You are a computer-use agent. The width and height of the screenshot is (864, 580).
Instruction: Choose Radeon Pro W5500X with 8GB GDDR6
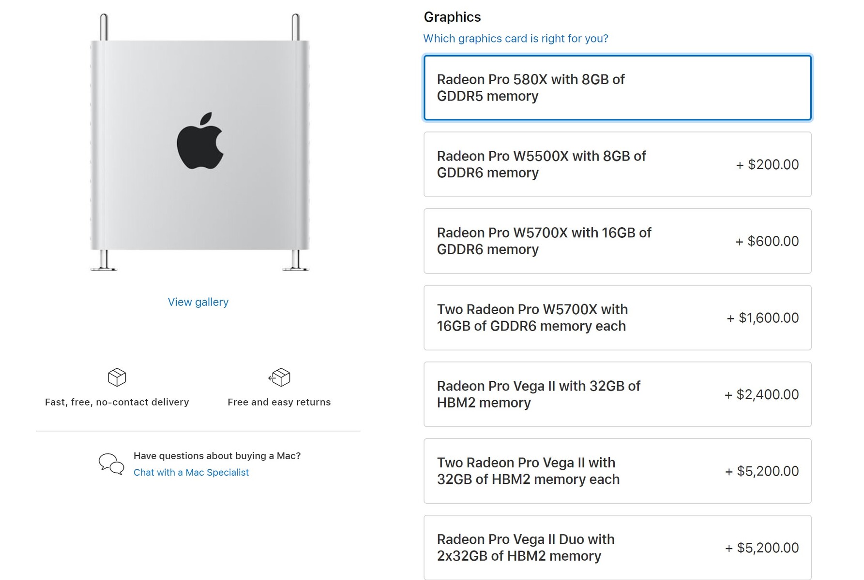(617, 164)
